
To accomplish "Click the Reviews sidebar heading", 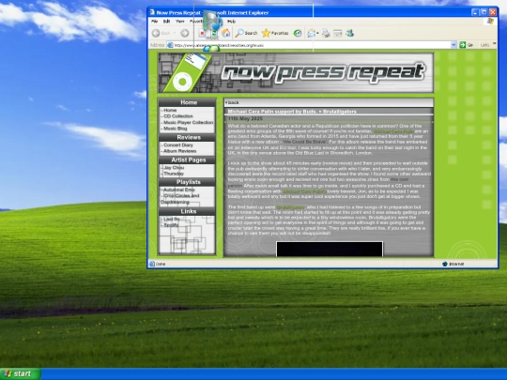I will pos(189,137).
